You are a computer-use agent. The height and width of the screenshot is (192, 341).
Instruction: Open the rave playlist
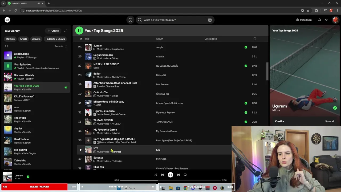point(36,109)
